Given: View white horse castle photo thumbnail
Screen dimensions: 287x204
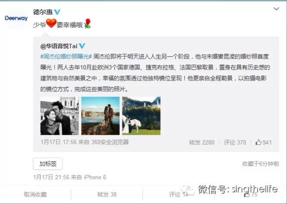Looking at the screenshot, I should pos(141,116).
